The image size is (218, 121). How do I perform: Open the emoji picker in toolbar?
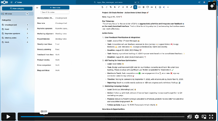(160, 7)
